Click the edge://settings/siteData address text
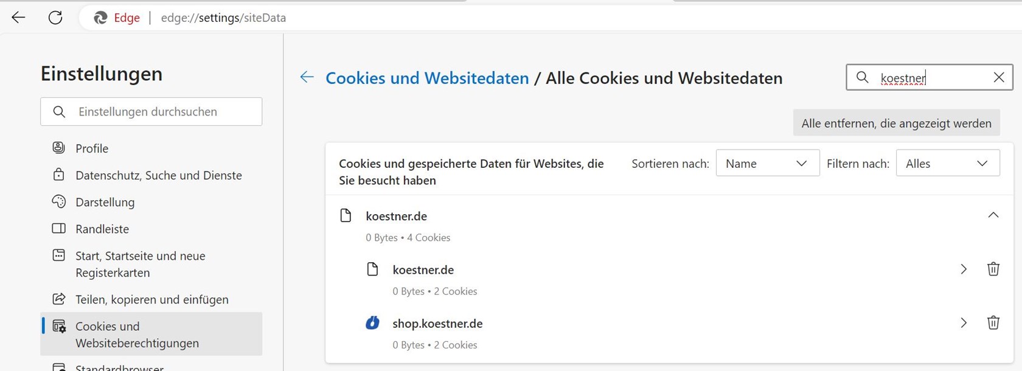This screenshot has width=1022, height=371. tap(223, 18)
